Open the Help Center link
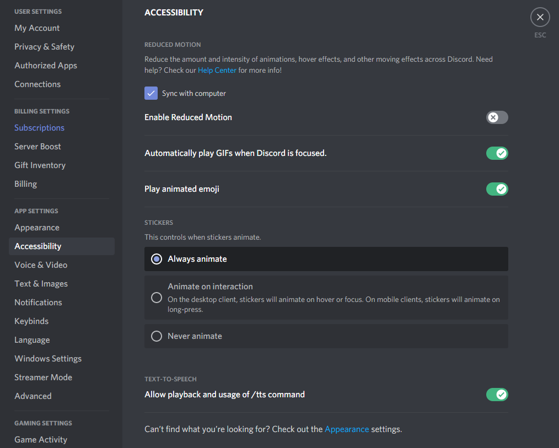Image resolution: width=559 pixels, height=448 pixels. 217,70
